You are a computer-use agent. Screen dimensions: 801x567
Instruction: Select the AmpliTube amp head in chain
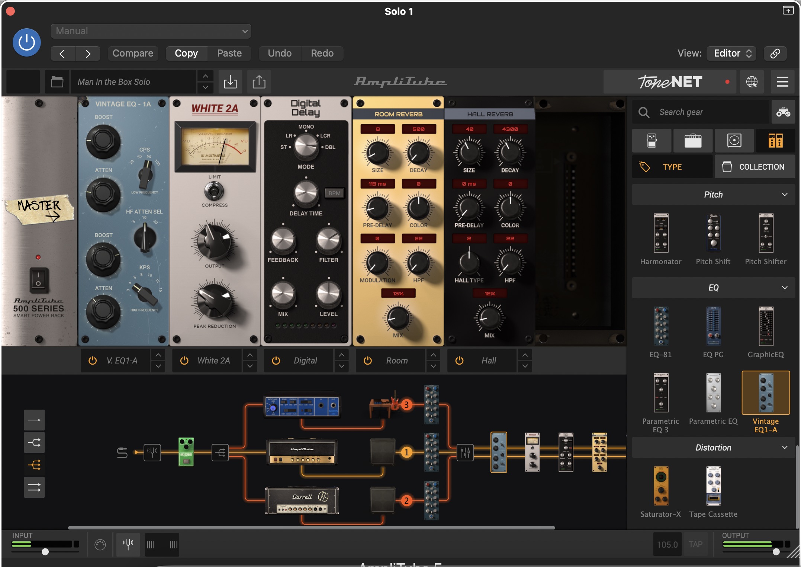[x=302, y=452]
